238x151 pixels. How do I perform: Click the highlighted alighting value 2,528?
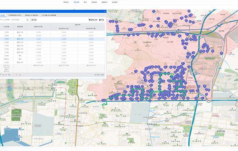pos(91,39)
